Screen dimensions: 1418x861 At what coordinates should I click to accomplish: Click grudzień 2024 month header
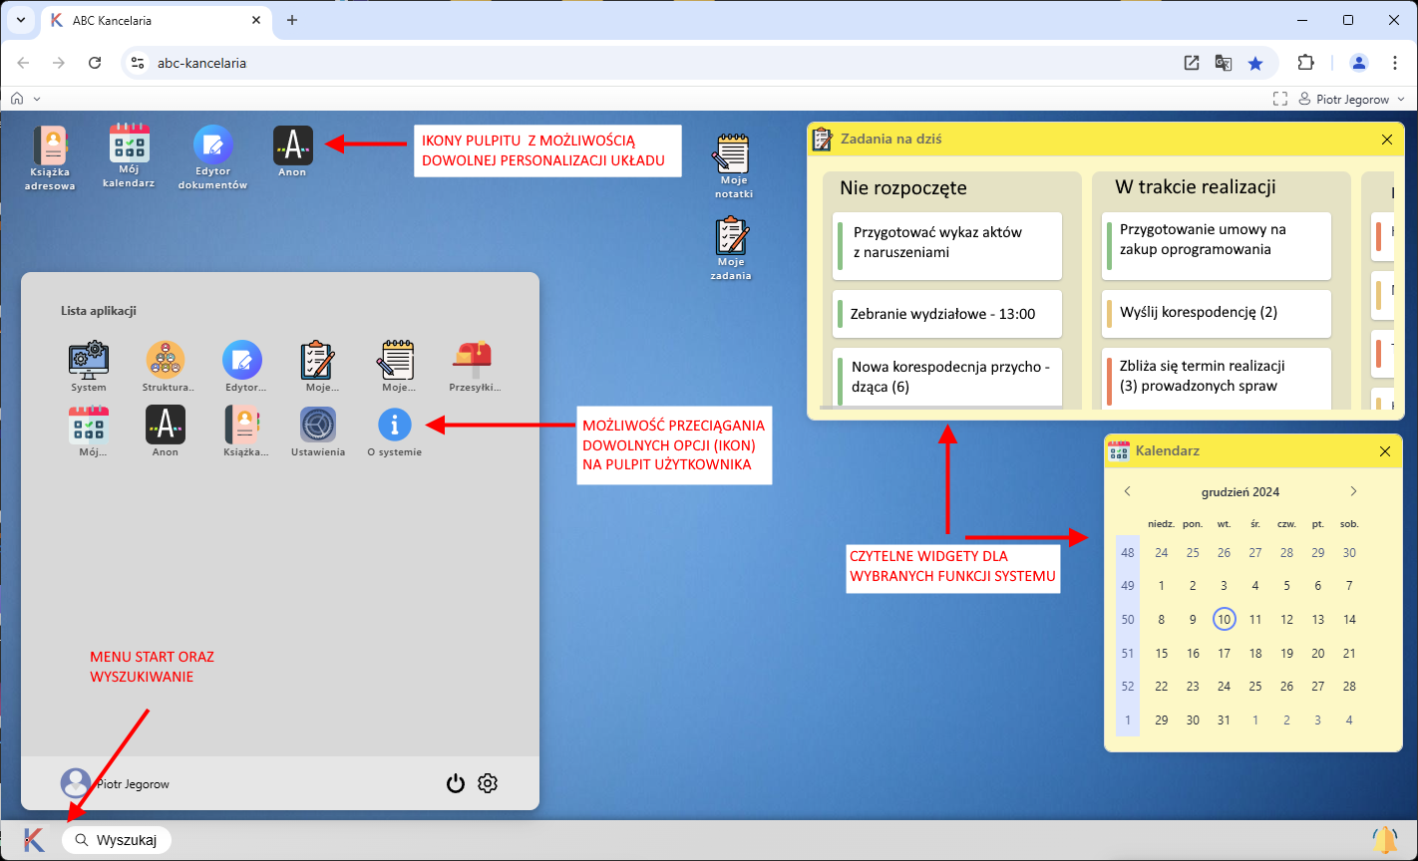1240,491
